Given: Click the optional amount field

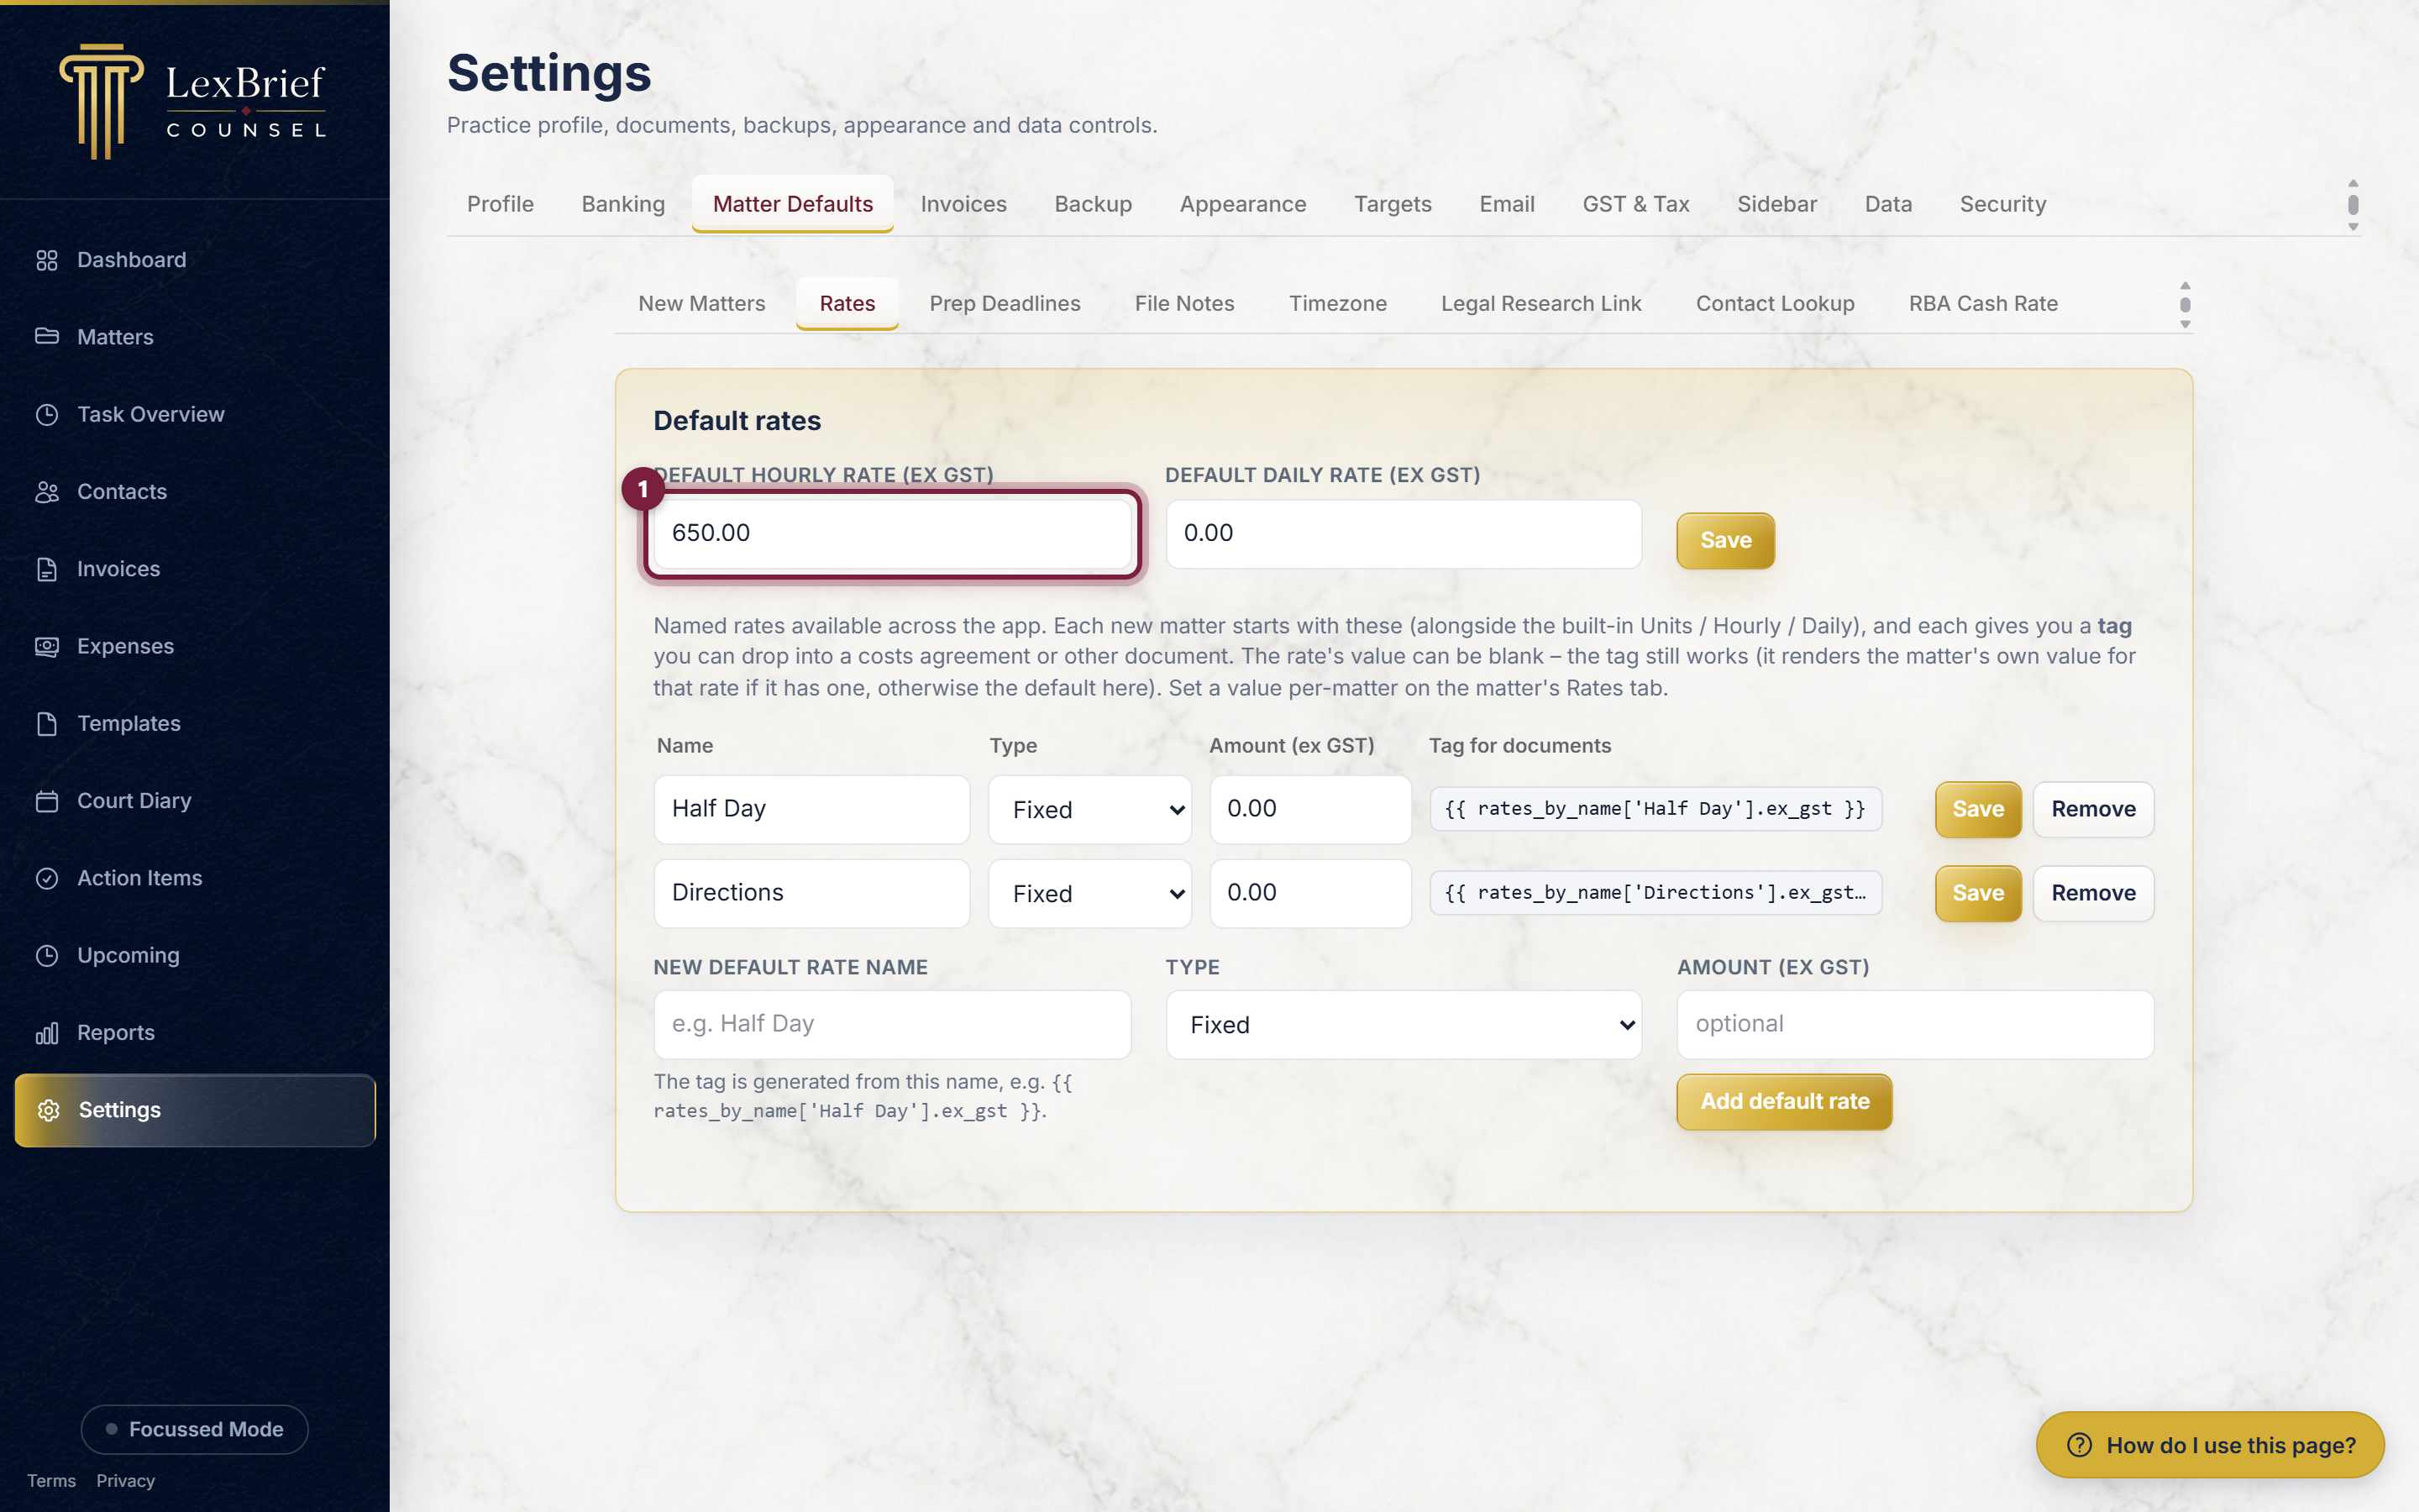Looking at the screenshot, I should pos(1915,1025).
